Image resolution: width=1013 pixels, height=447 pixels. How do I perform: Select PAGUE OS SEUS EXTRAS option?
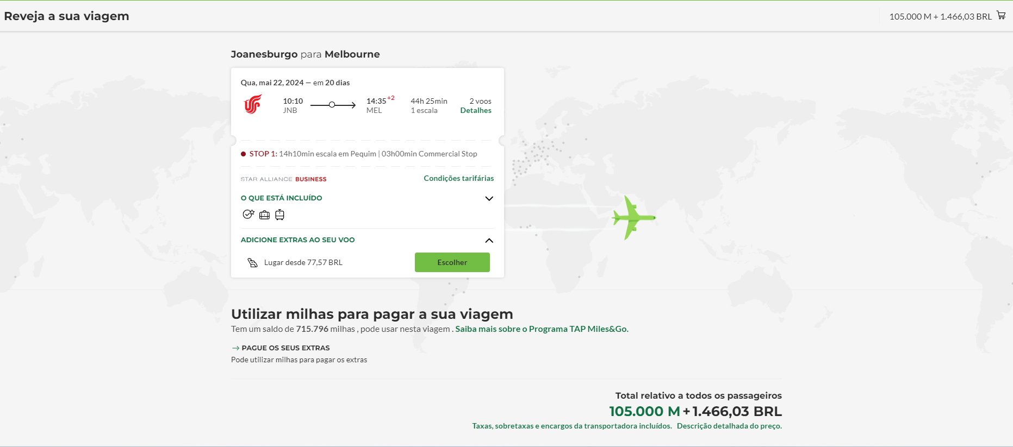(285, 348)
